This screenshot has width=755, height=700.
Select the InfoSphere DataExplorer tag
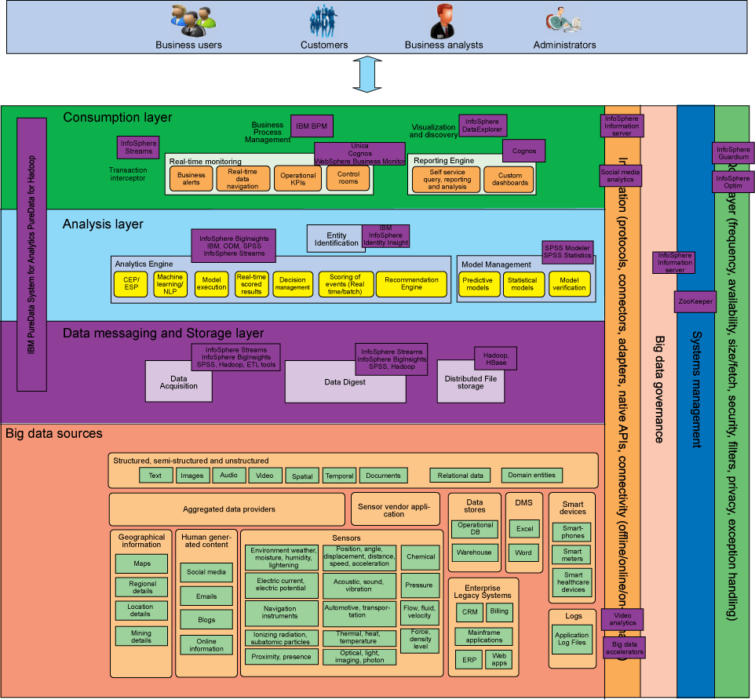pos(483,126)
